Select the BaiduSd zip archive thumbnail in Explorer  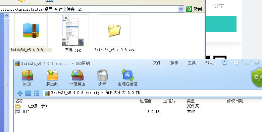click(x=31, y=30)
